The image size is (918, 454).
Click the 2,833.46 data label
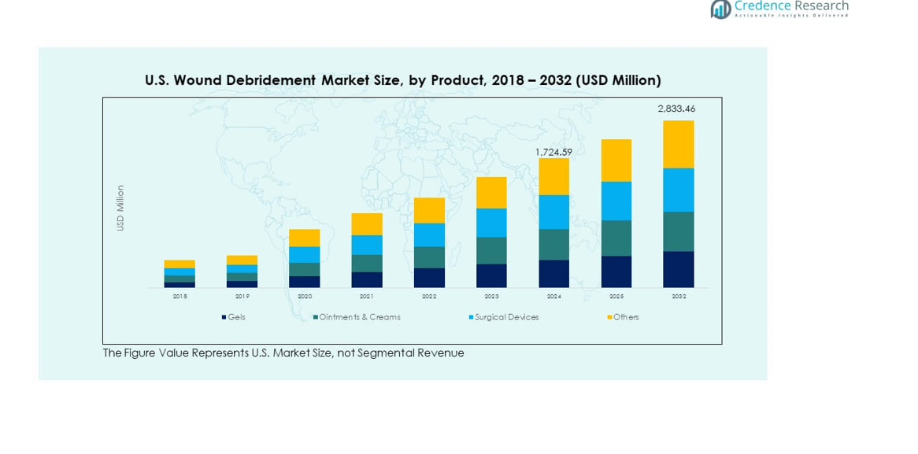point(676,109)
